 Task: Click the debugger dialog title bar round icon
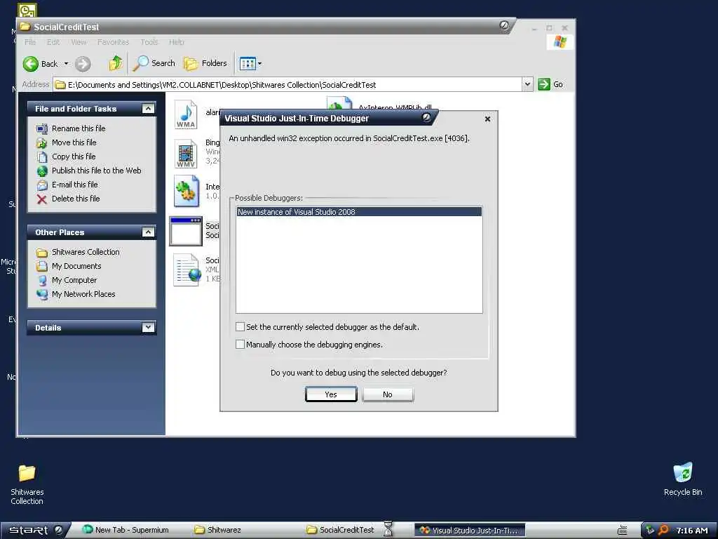click(426, 118)
